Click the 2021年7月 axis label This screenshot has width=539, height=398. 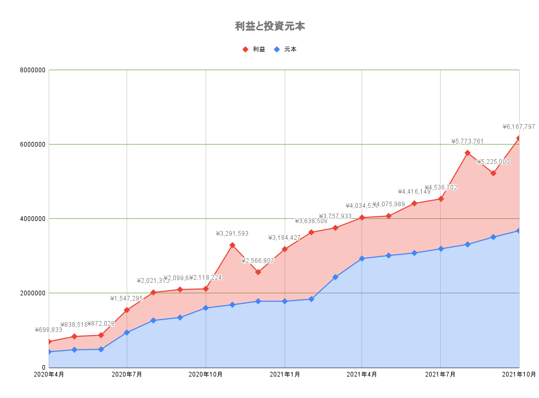pyautogui.click(x=440, y=374)
